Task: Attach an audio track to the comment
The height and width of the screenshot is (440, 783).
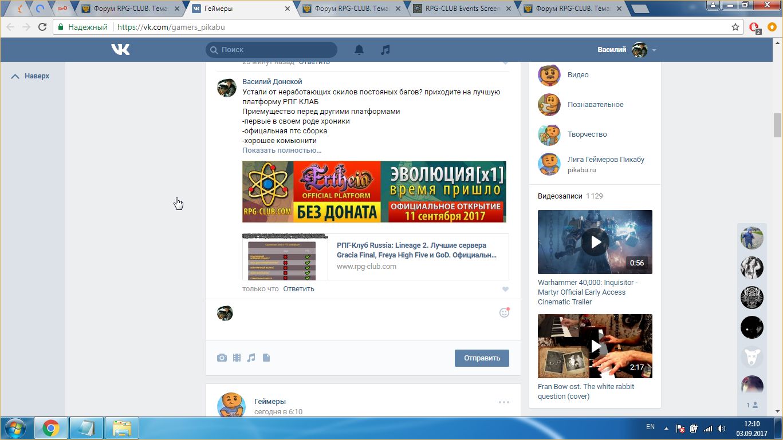Action: pos(251,358)
